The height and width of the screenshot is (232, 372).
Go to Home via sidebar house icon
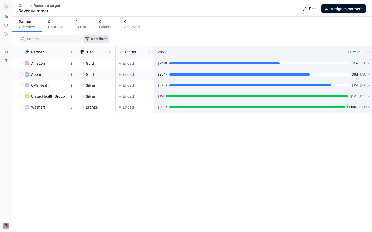[6, 16]
